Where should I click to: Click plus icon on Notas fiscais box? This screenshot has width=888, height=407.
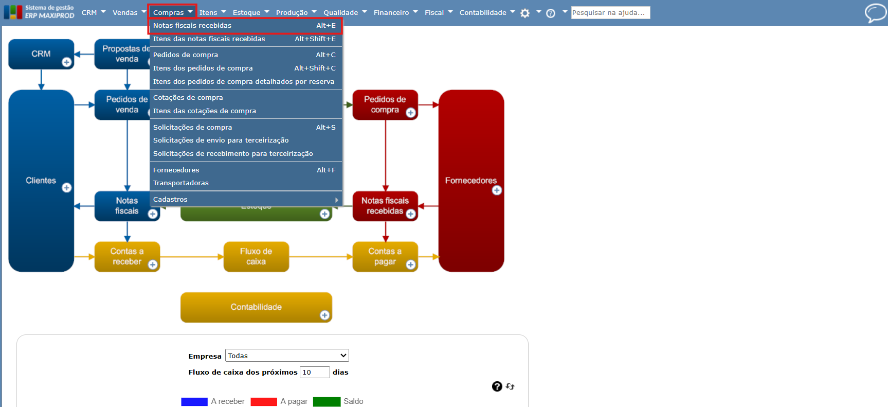pos(153,214)
